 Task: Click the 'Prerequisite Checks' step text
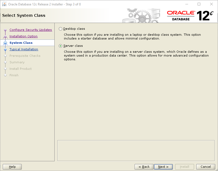tap(25, 56)
